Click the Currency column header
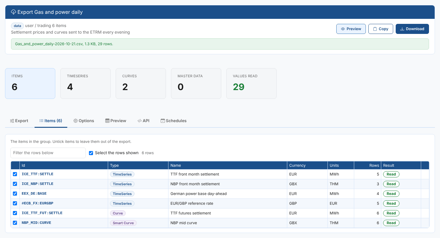This screenshot has width=440, height=238. pos(307,165)
